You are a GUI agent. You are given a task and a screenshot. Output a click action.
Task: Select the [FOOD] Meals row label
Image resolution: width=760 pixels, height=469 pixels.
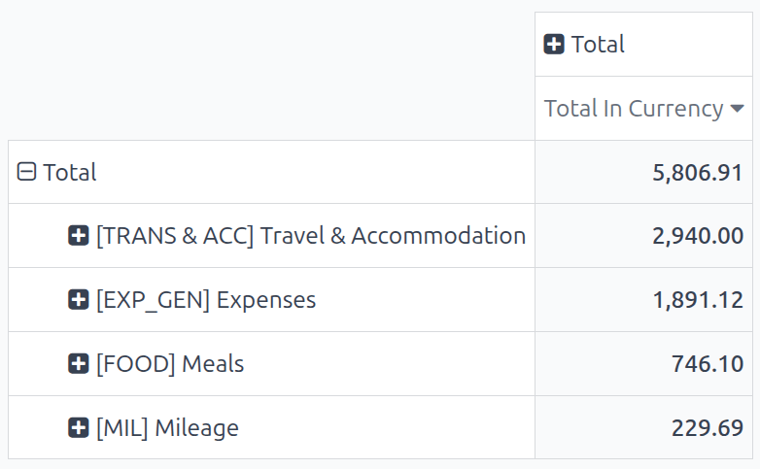(170, 364)
